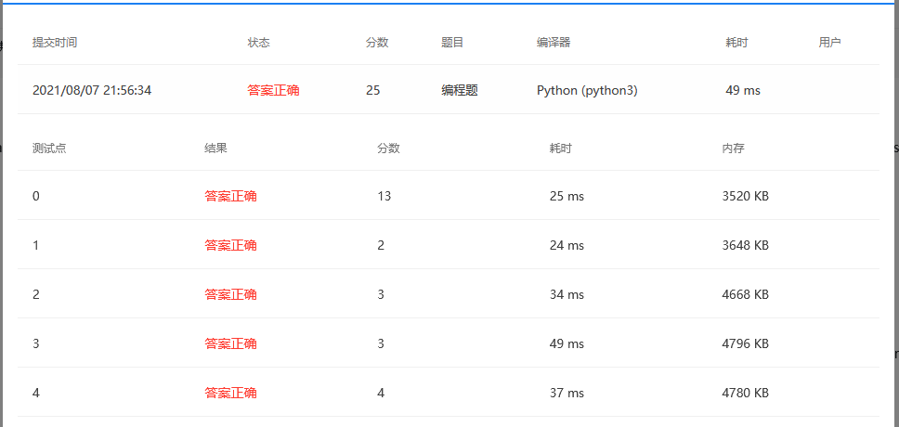This screenshot has width=899, height=427.
Task: Select test point number 0
Action: pos(36,196)
